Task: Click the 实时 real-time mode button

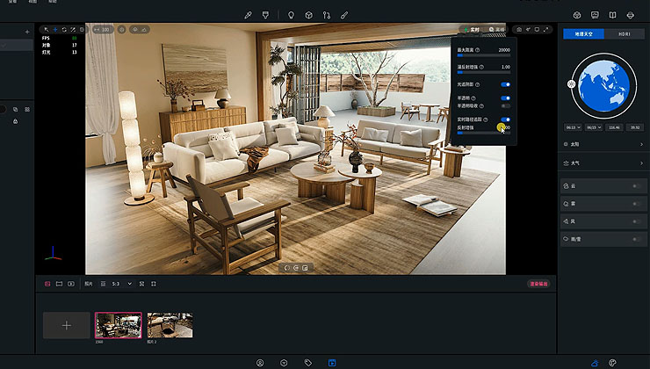Action: click(x=472, y=29)
